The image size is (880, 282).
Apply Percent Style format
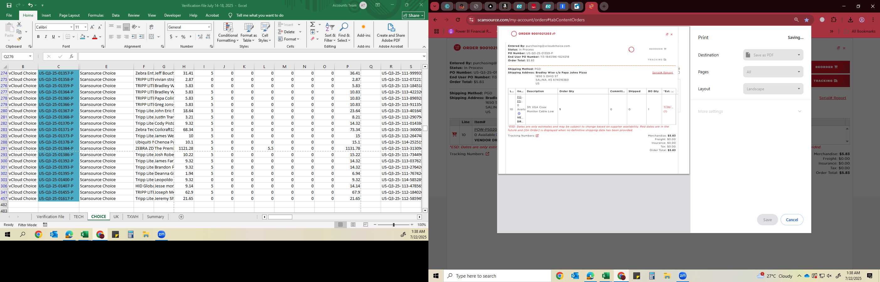183,37
